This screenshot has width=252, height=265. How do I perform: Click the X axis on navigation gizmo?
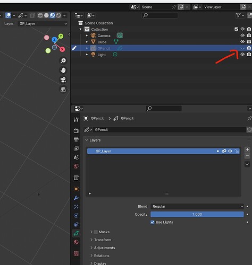coord(62,49)
